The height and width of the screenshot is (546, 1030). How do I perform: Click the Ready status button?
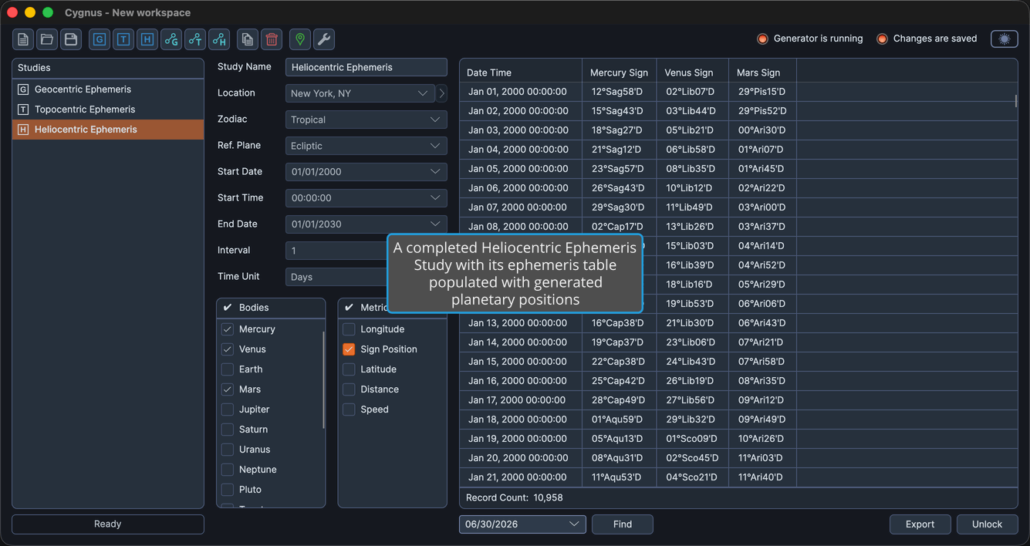click(108, 524)
